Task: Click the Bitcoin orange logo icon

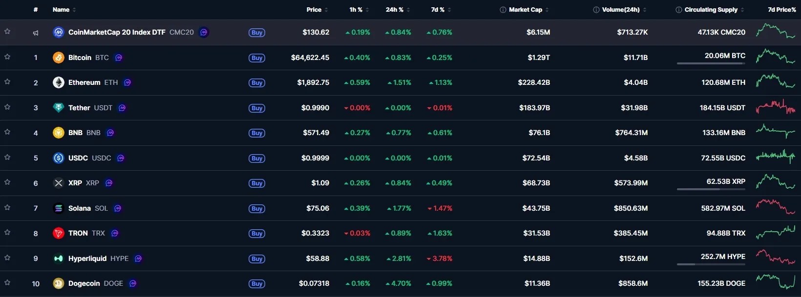Action: [59, 58]
